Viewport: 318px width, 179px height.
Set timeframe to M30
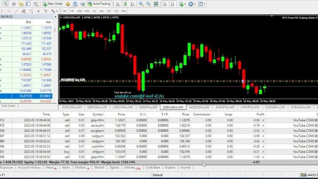tap(87, 11)
